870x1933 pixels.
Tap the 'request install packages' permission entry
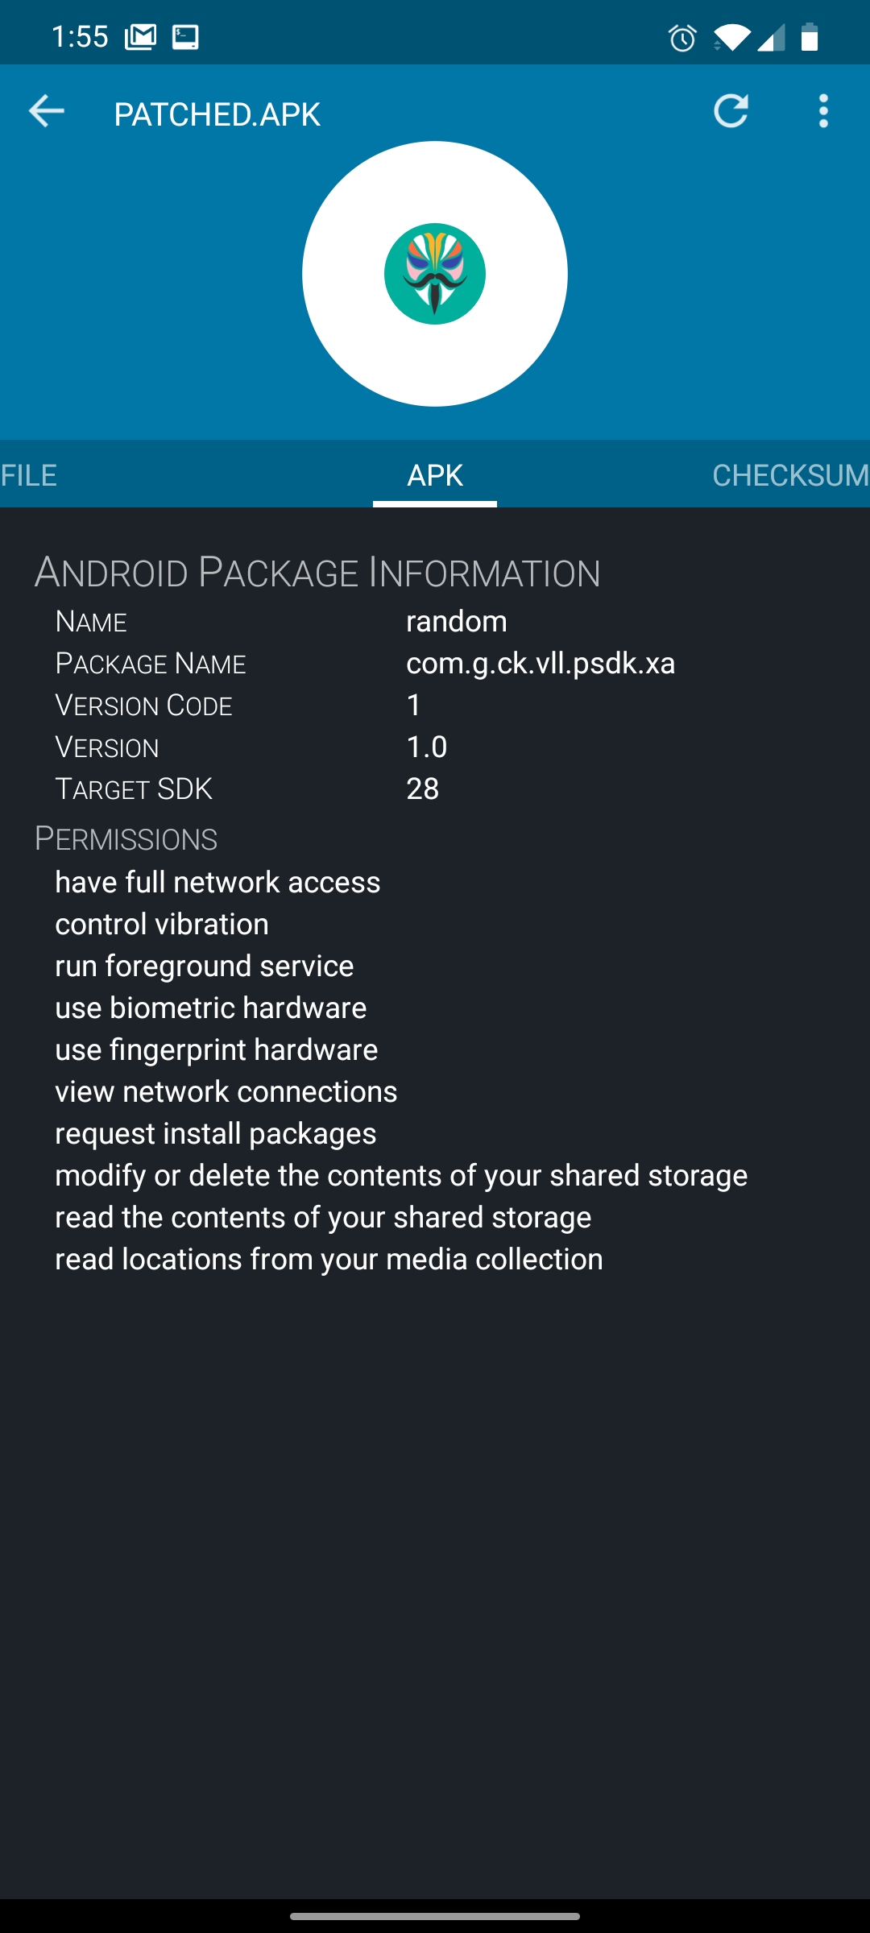pyautogui.click(x=214, y=1133)
